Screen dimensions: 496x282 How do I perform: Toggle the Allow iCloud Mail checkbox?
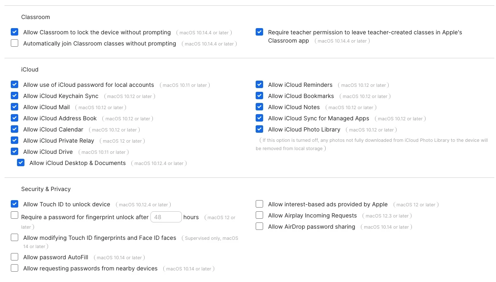[15, 107]
